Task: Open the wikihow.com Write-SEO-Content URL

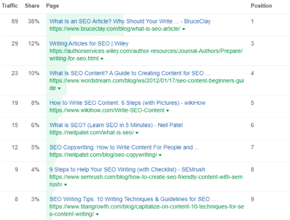Action: tap(107, 110)
